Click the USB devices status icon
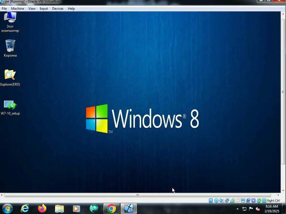 (232, 201)
